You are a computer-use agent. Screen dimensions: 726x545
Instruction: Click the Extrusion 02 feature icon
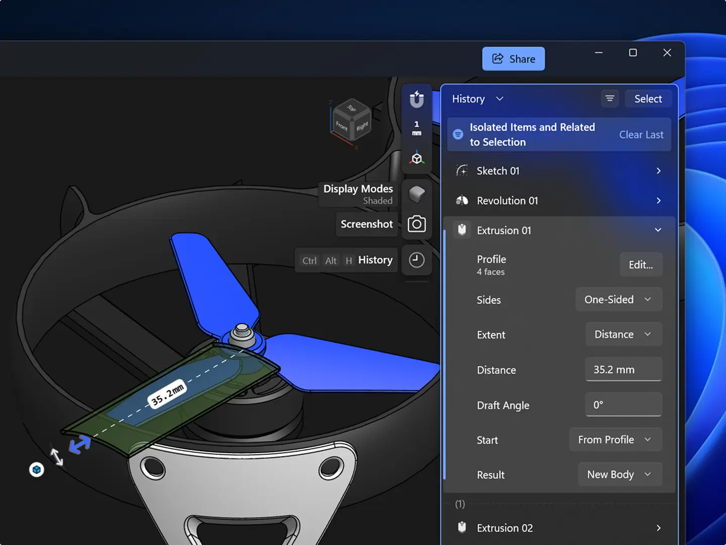coord(462,527)
